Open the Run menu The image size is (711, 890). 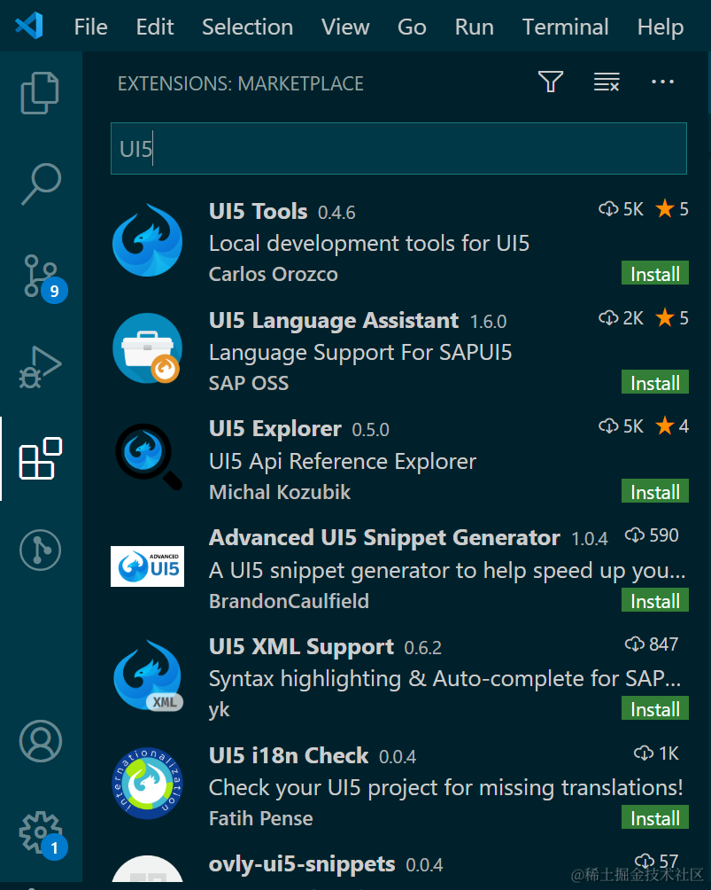point(474,27)
